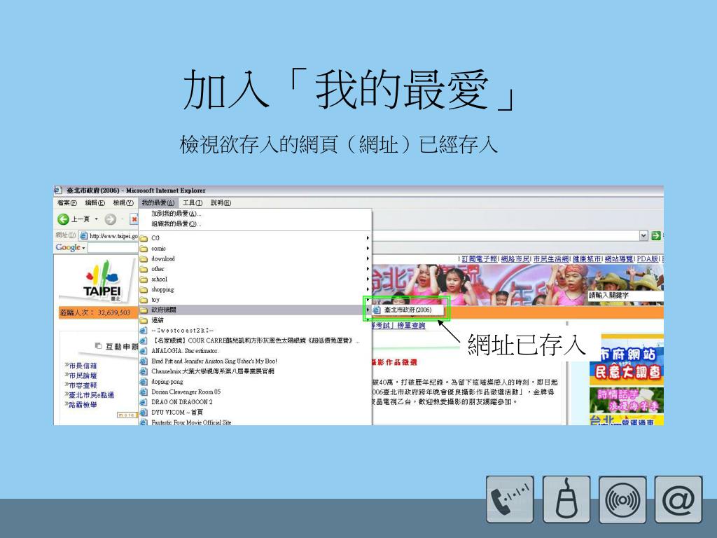Click the green Back arrow button
The image size is (717, 538).
[x=63, y=219]
